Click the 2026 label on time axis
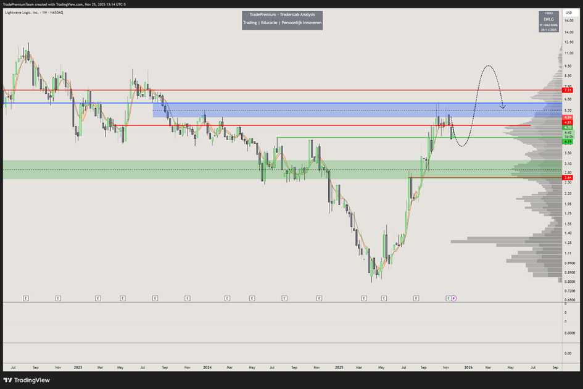This screenshot has width=583, height=389. pos(468,367)
